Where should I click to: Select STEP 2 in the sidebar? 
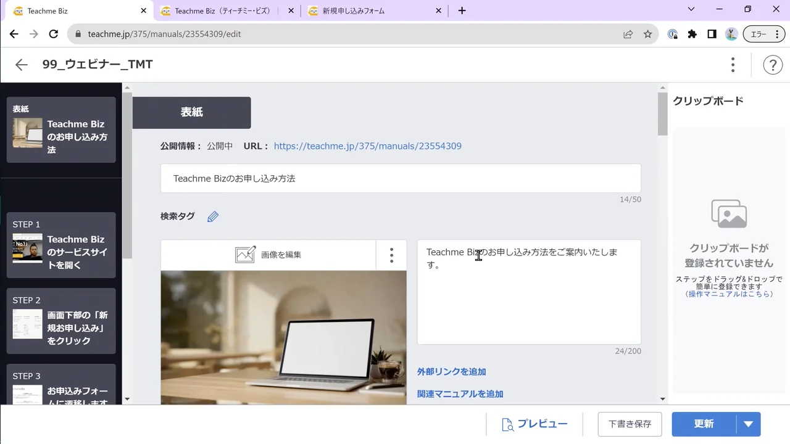pos(61,321)
